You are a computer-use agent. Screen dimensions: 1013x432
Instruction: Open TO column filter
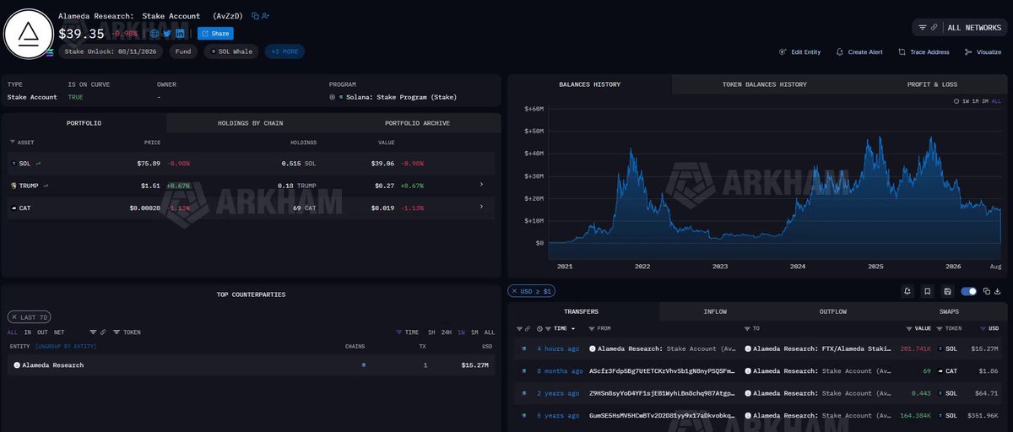tap(748, 328)
